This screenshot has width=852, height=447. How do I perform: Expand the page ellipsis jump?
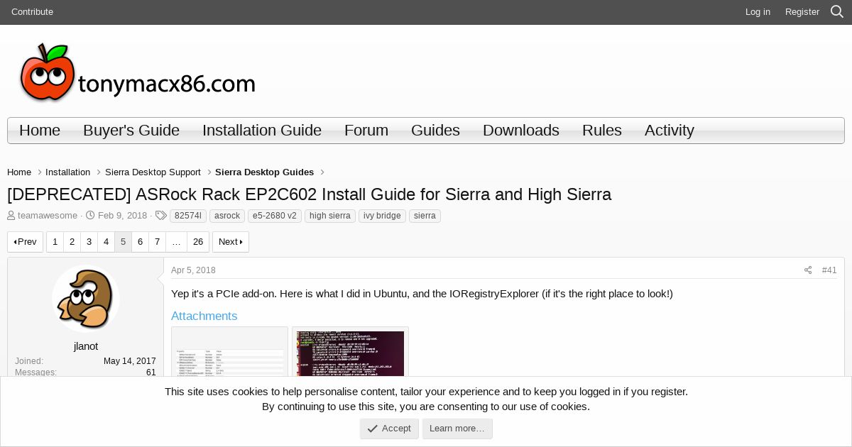[x=176, y=242]
